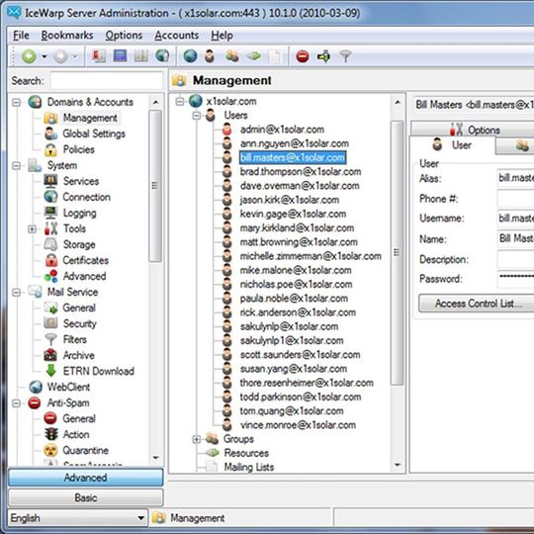Click the sidebar tree scrollbar down arrow
Image resolution: width=534 pixels, height=534 pixels.
[155, 458]
